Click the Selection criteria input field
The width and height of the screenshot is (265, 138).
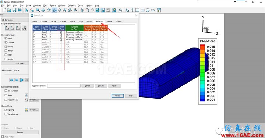pos(64,86)
